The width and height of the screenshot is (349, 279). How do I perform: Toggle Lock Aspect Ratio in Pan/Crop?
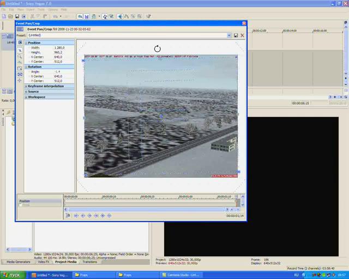[x=20, y=69]
